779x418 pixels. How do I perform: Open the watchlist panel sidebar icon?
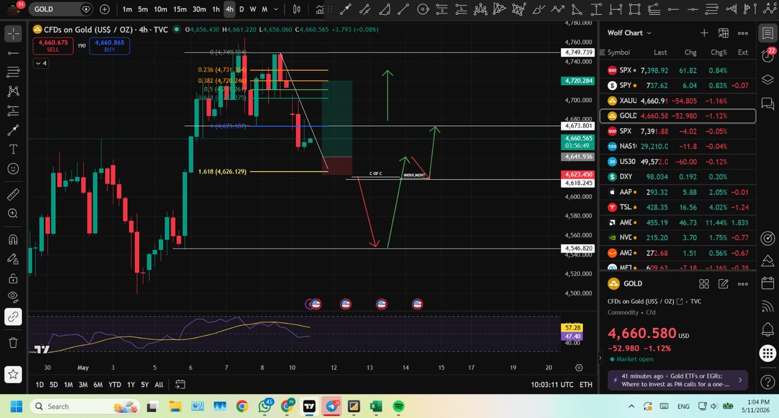[767, 33]
